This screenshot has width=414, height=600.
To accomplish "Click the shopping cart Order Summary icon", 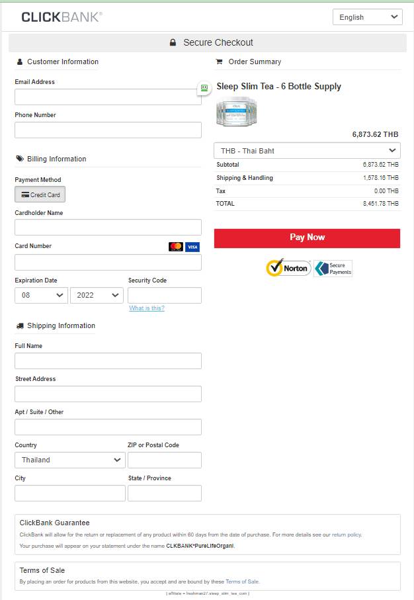I will pyautogui.click(x=219, y=62).
